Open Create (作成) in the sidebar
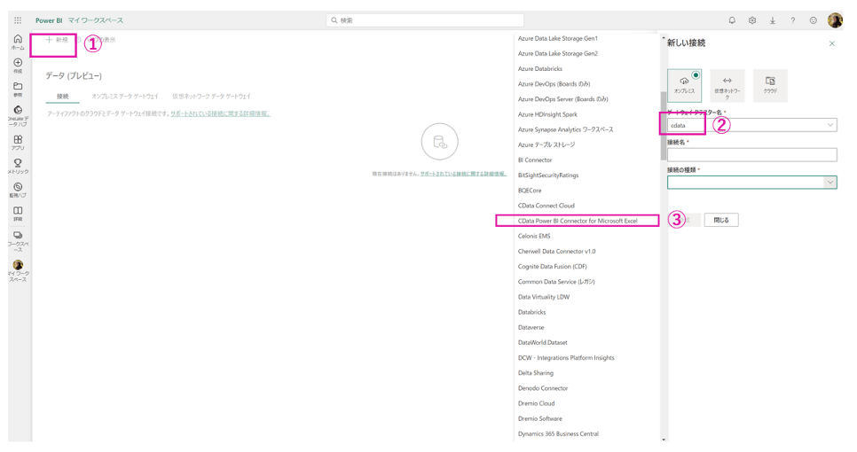The height and width of the screenshot is (452, 857). pyautogui.click(x=18, y=66)
